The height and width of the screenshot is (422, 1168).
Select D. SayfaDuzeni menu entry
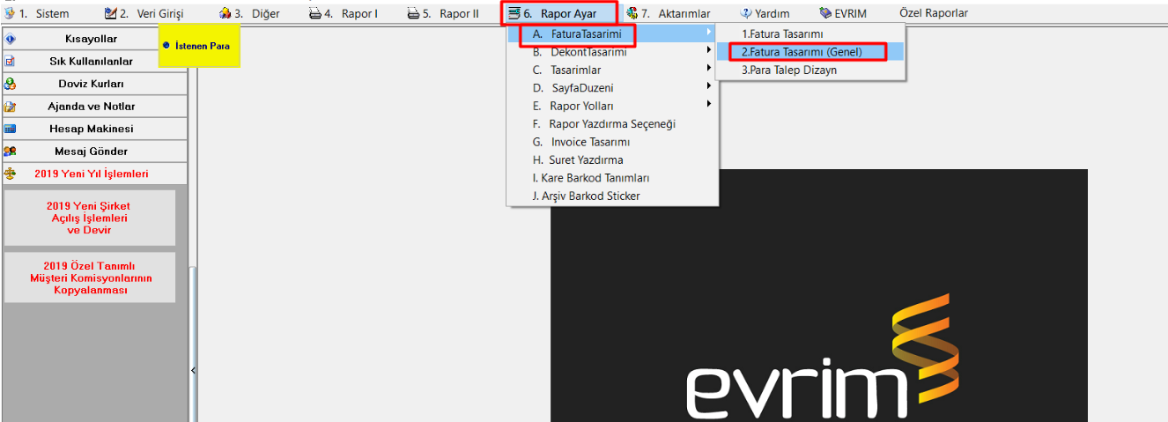pos(611,88)
